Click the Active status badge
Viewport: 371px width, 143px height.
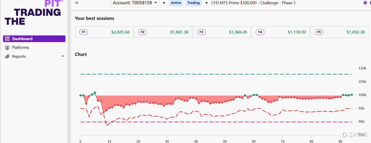point(176,3)
